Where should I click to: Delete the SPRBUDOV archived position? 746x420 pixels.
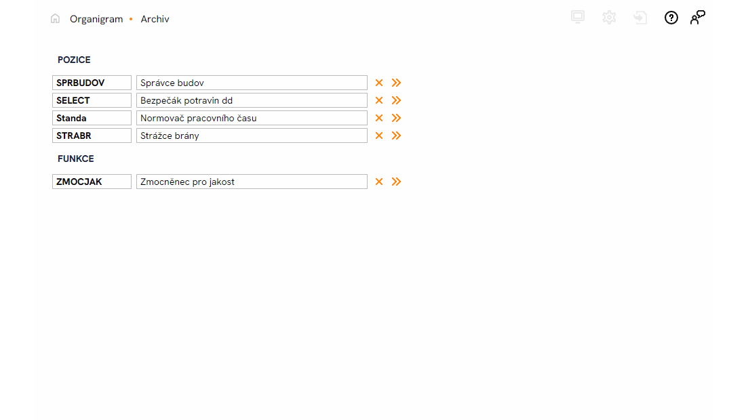pyautogui.click(x=379, y=83)
